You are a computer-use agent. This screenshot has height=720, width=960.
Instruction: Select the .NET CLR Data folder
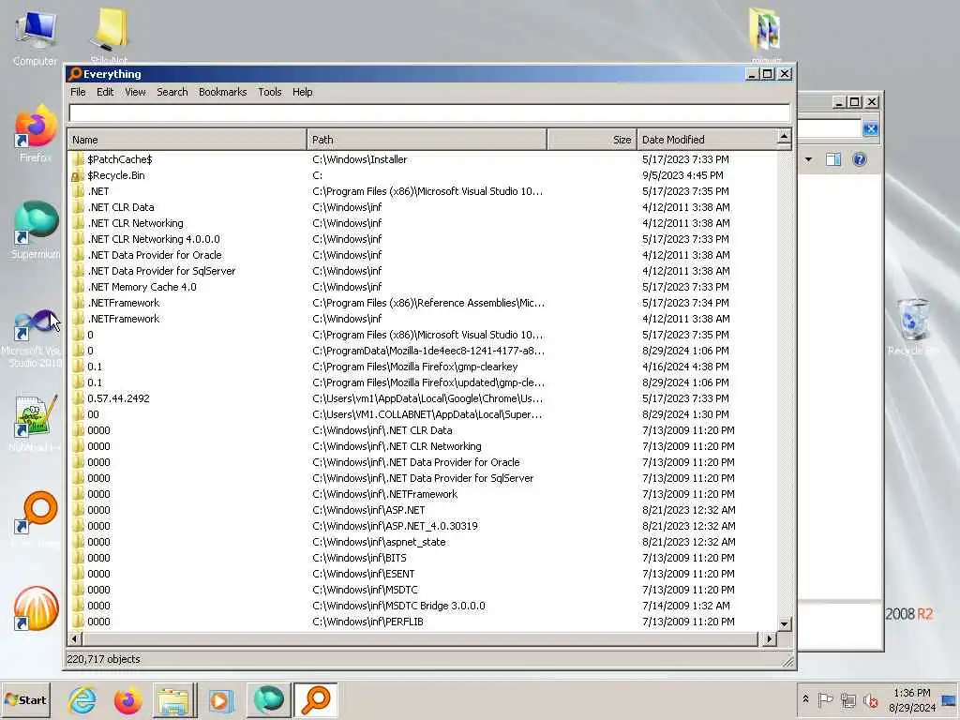pyautogui.click(x=121, y=207)
